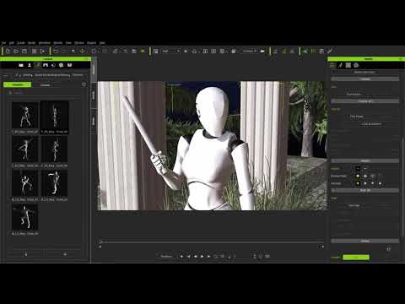Click the go-to-start playback button

pos(181,257)
